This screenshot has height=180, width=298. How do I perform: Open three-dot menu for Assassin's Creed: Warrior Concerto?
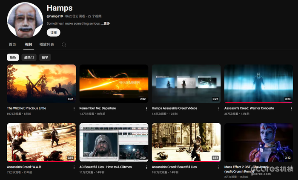click(x=291, y=109)
